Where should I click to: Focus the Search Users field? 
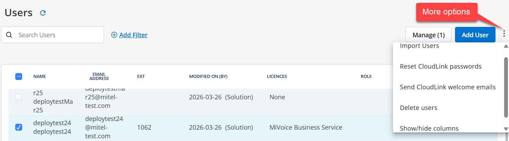[52, 35]
